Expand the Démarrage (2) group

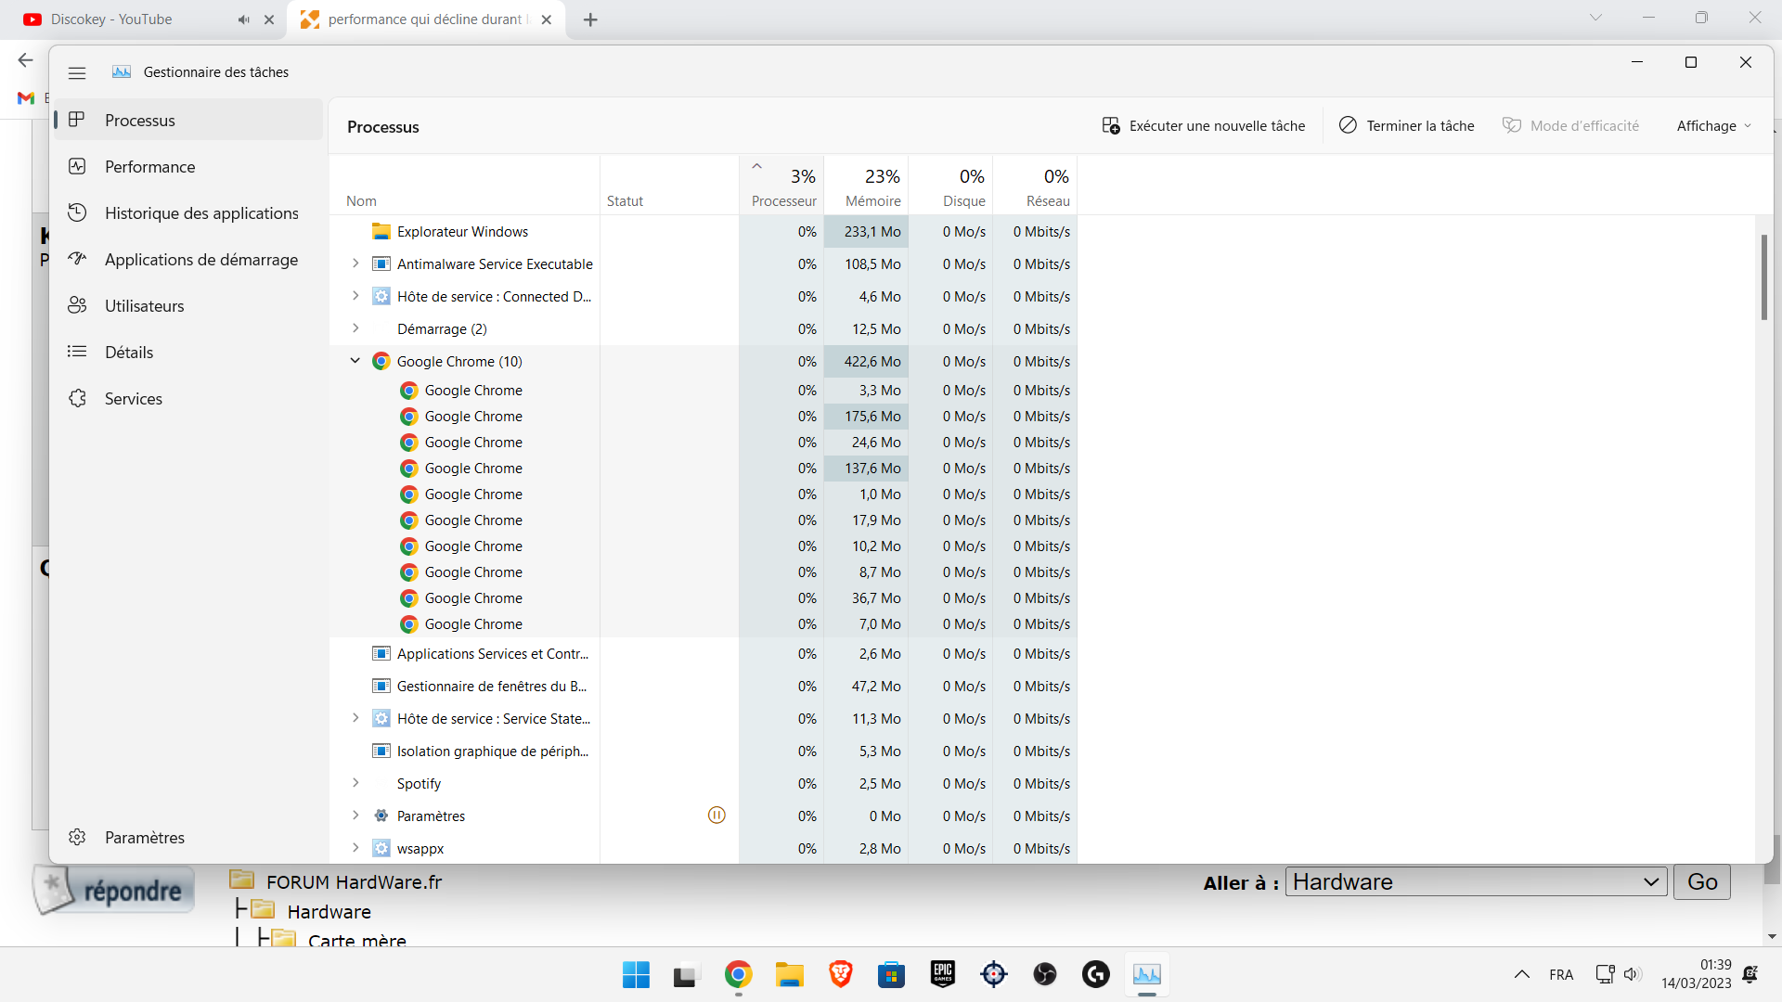[x=355, y=328]
